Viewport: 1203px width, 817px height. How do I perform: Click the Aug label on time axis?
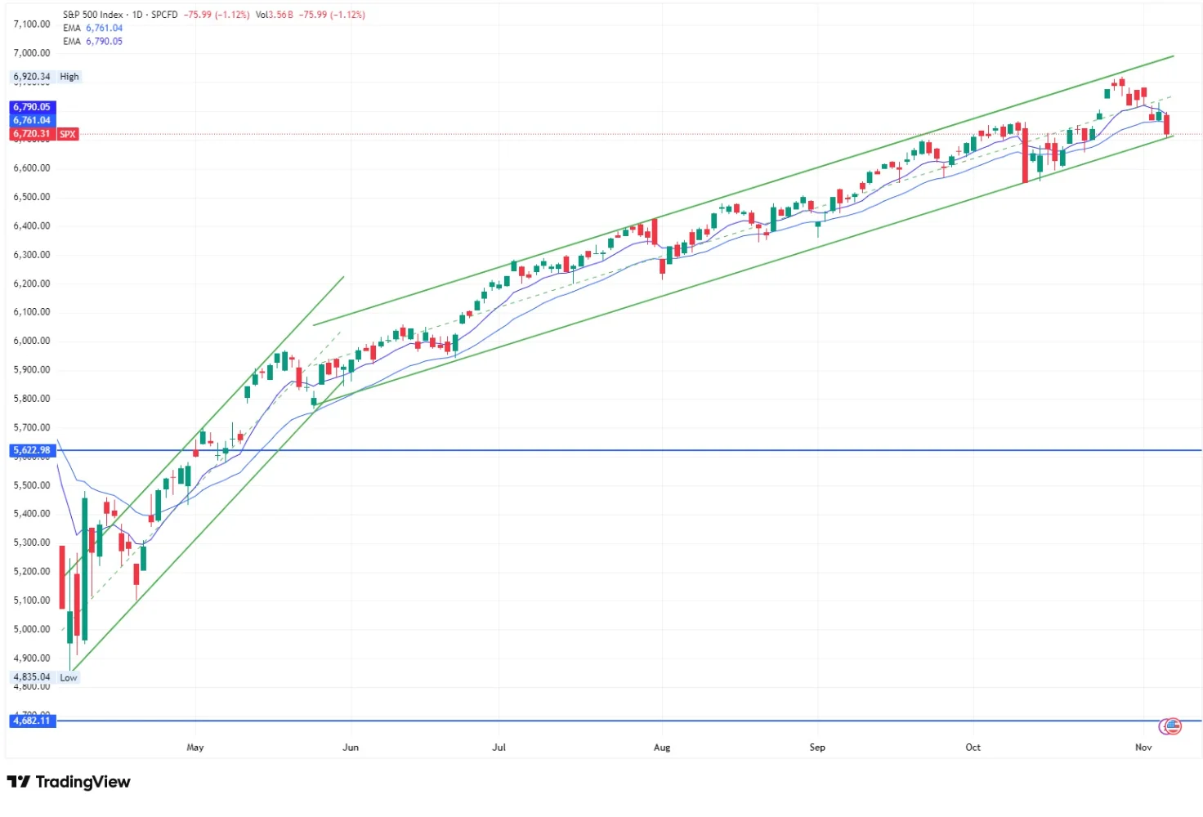pos(662,748)
